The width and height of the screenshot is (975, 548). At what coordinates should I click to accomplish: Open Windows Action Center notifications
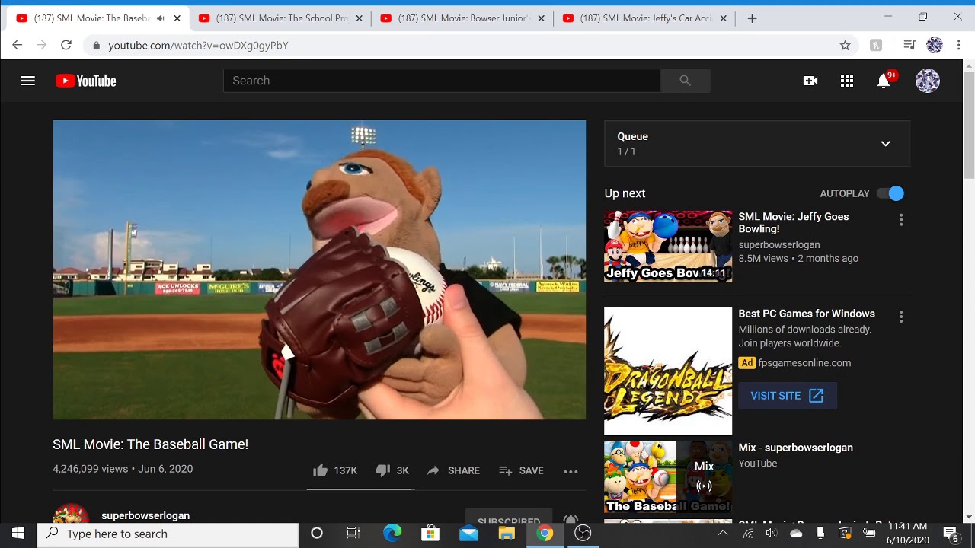click(951, 534)
